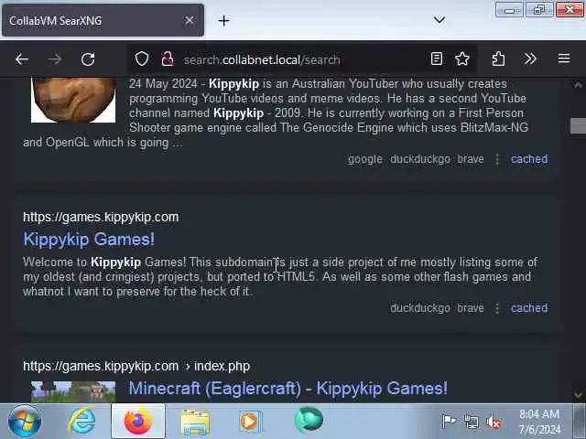Click the muted volume speaker tray icon

click(494, 423)
